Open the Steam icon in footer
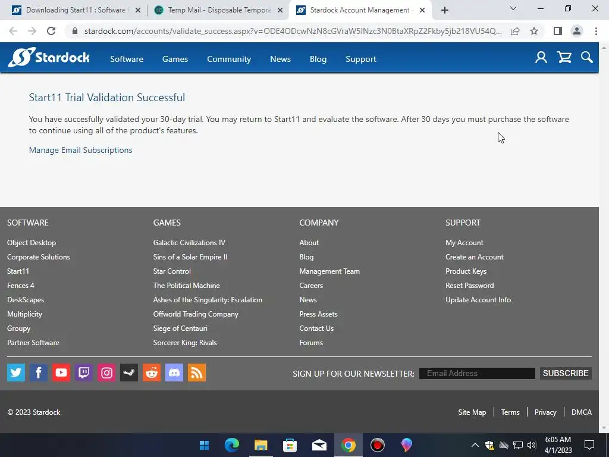The height and width of the screenshot is (457, 609). tap(129, 373)
